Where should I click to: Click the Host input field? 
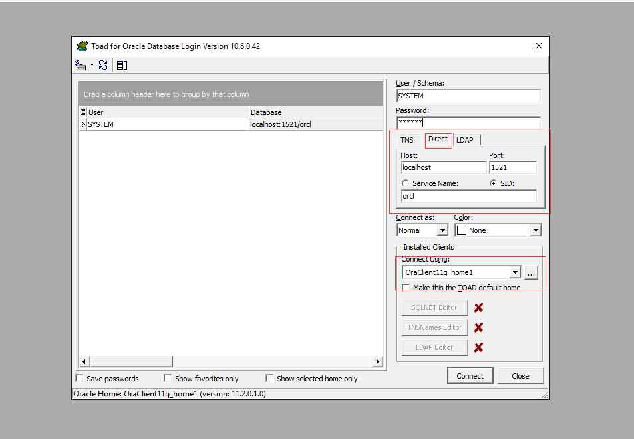pyautogui.click(x=444, y=168)
